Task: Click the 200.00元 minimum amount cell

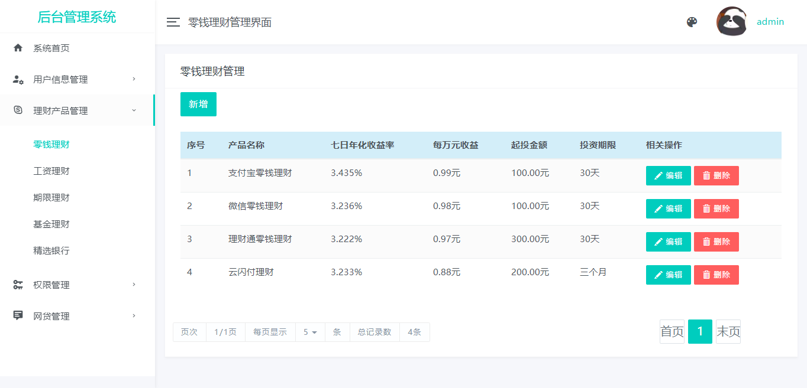Action: (x=530, y=272)
